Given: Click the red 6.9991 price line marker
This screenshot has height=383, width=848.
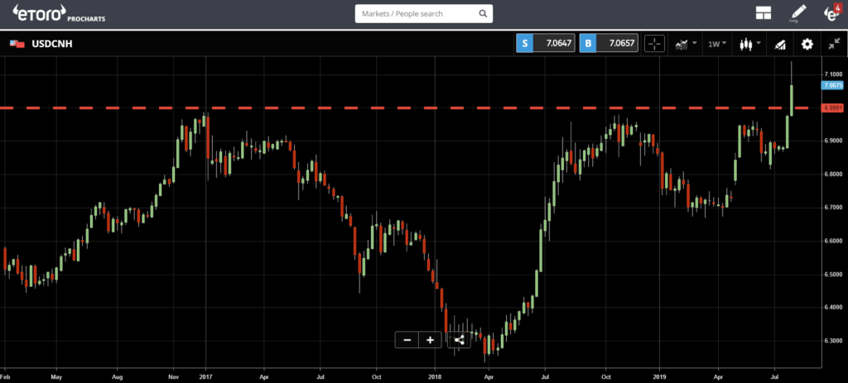Looking at the screenshot, I should pyautogui.click(x=832, y=108).
